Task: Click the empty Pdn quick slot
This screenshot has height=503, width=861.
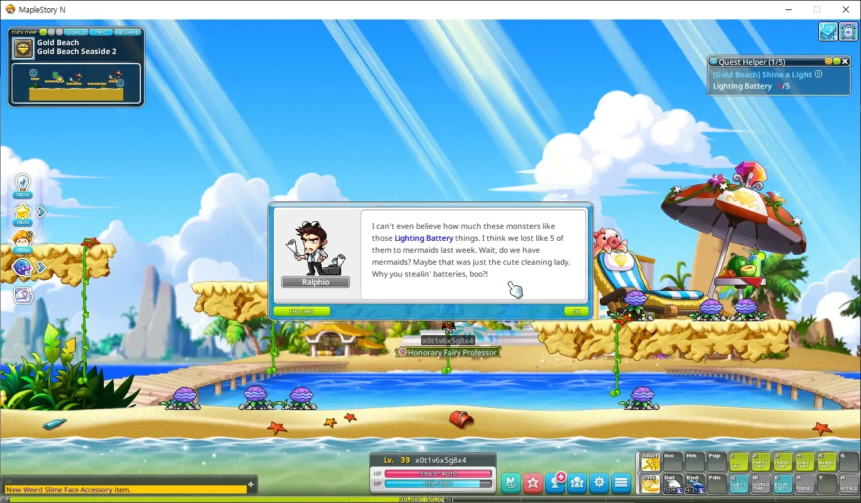Action: tap(716, 483)
